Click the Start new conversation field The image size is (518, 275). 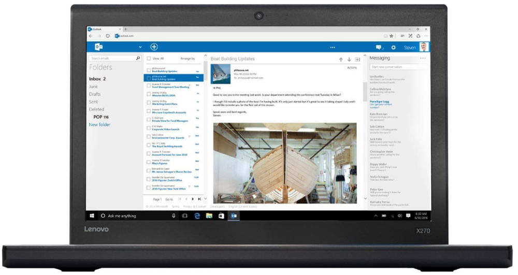(x=398, y=67)
